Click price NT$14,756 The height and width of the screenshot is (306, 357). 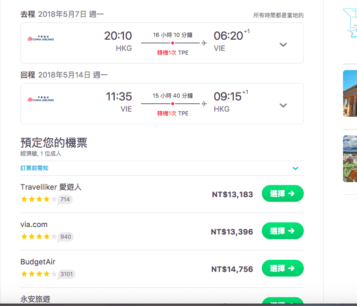point(232,269)
